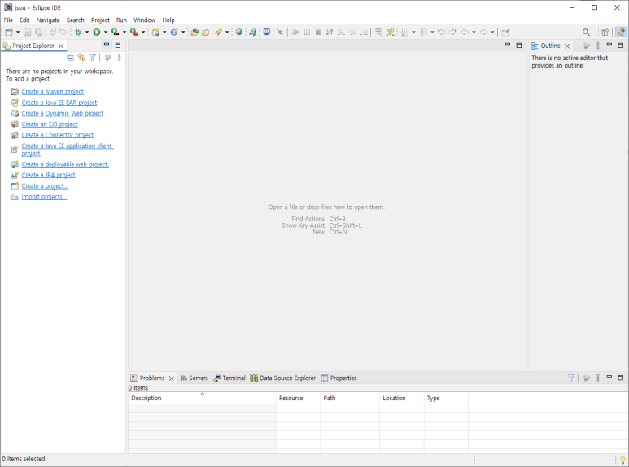Toggle Link with Editor in Project Explorer
The width and height of the screenshot is (629, 467).
81,58
